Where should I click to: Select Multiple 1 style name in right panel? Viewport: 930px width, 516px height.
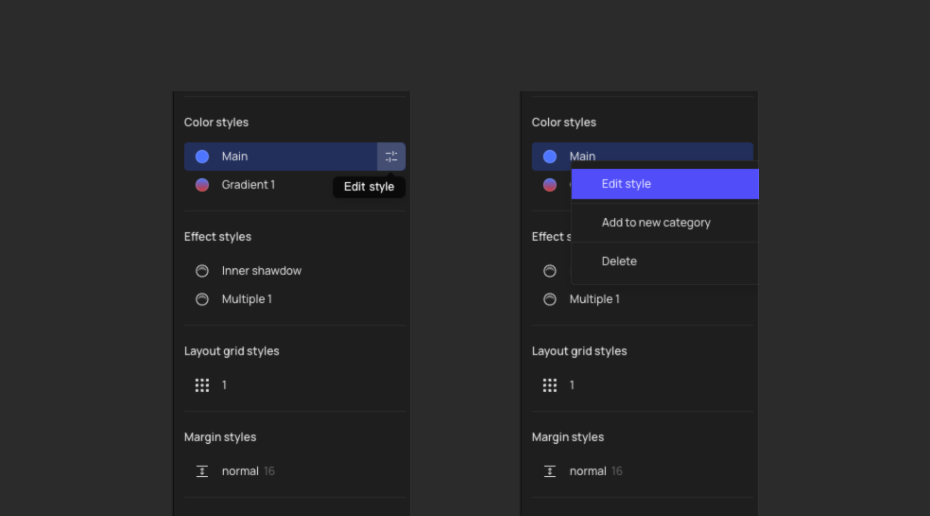click(595, 299)
